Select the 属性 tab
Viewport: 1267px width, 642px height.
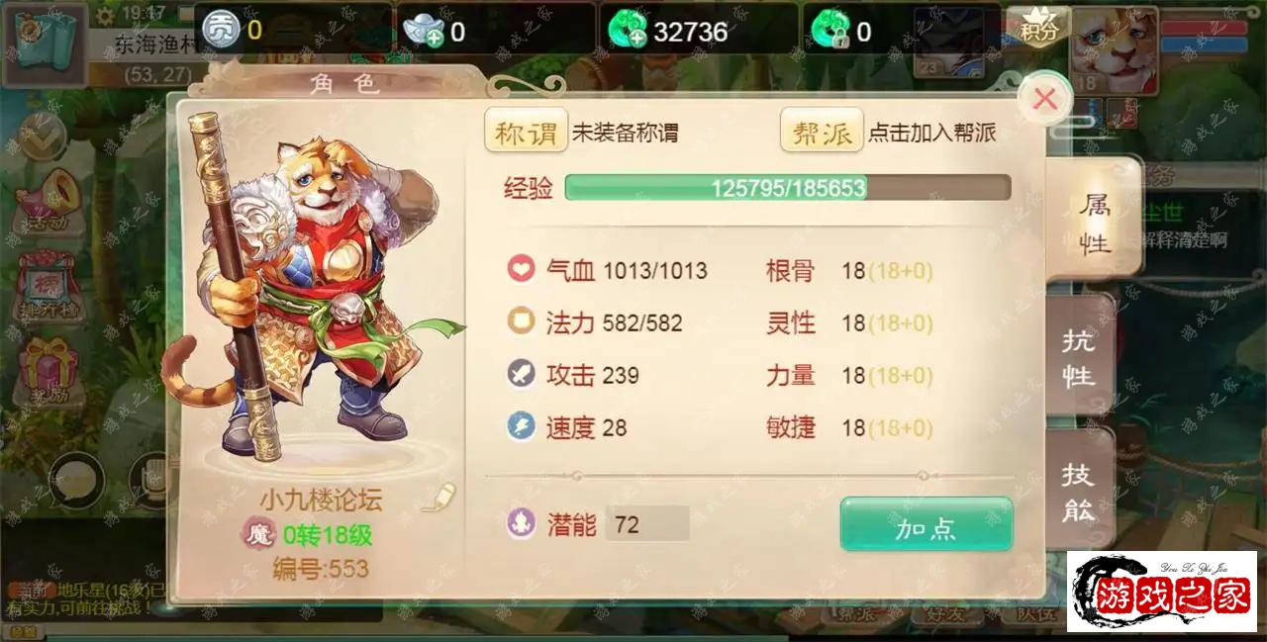(x=1094, y=223)
